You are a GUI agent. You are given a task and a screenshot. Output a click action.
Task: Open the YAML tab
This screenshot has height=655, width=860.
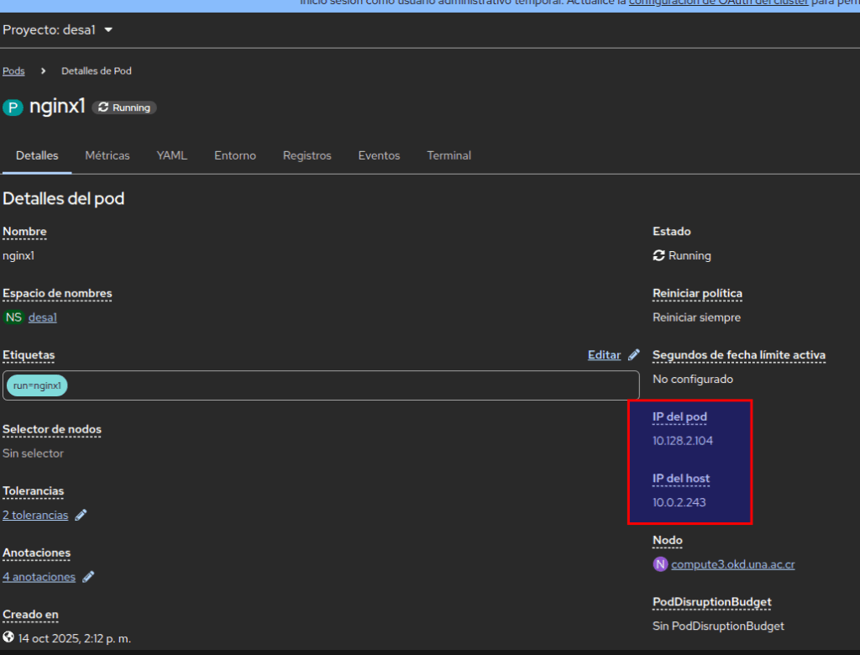click(171, 155)
